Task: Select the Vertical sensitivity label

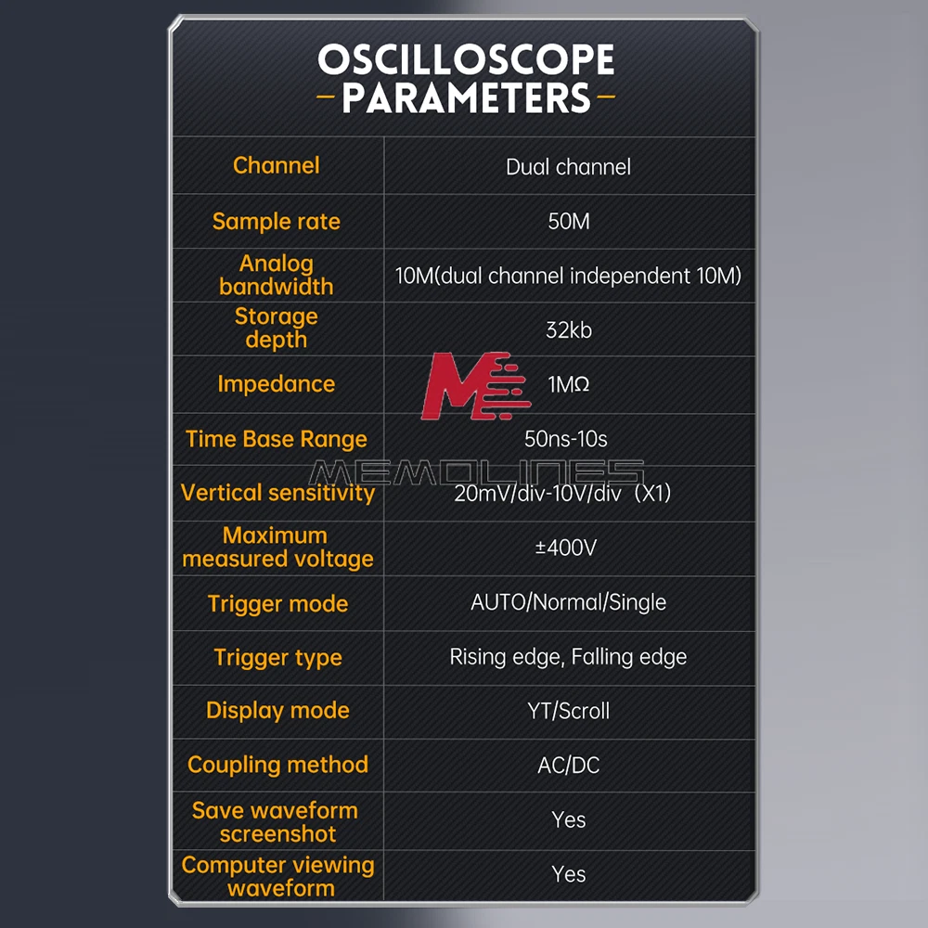Action: 277,493
